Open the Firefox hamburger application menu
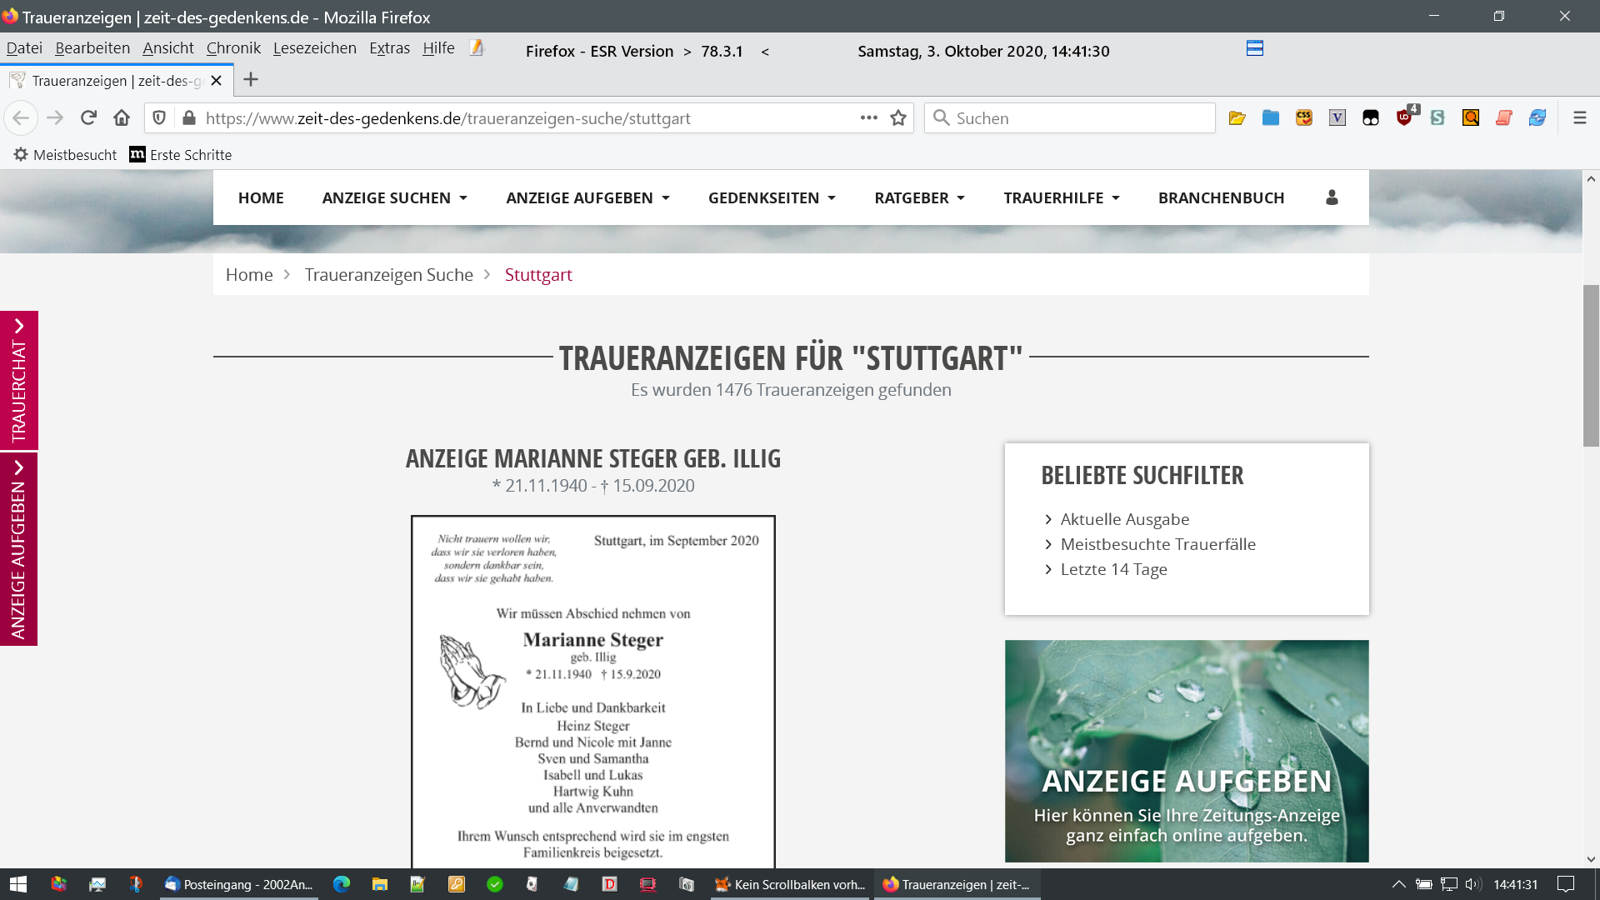This screenshot has width=1600, height=900. point(1579,117)
